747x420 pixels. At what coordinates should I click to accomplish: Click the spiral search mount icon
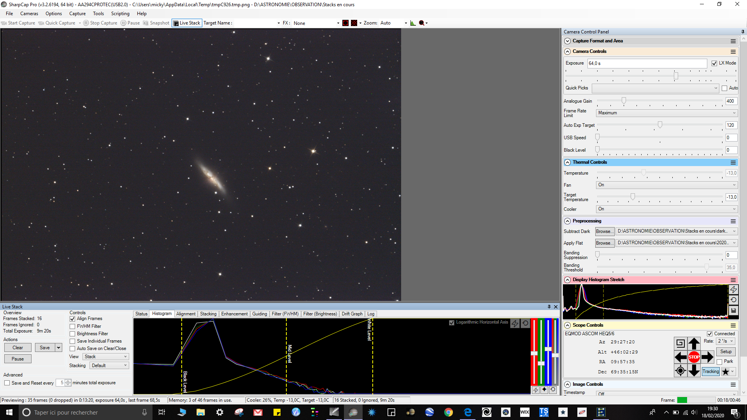(680, 343)
